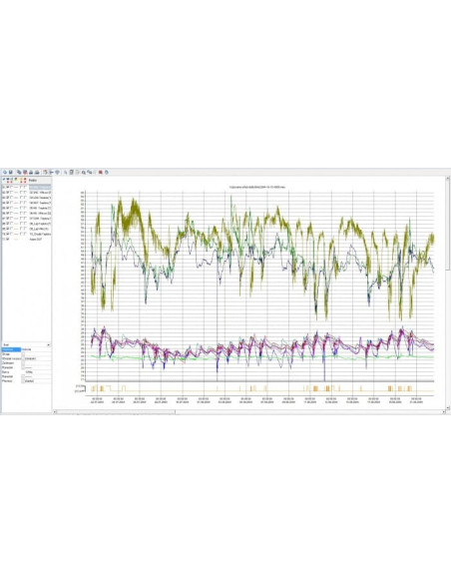Image resolution: width=451 pixels, height=583 pixels.
Task: Click the red export image icon
Action: click(25, 172)
